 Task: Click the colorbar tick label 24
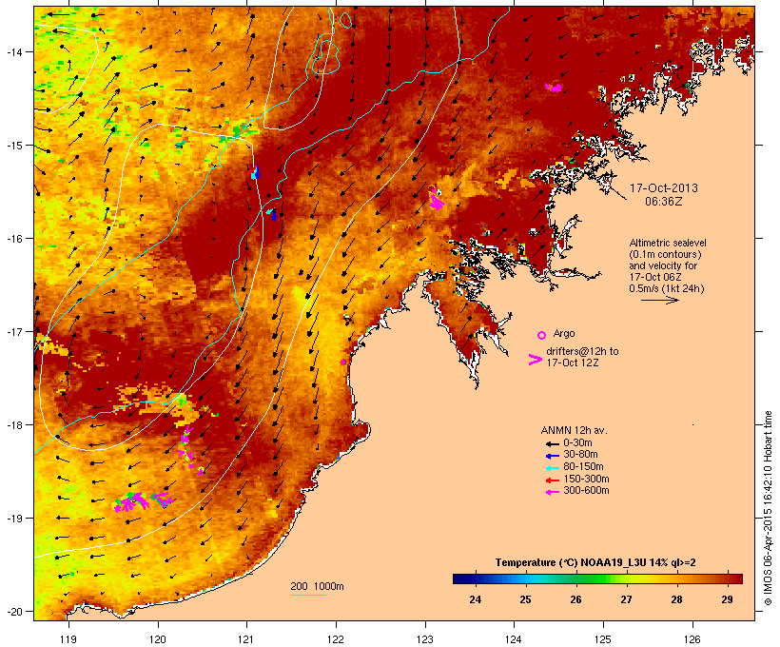475,599
